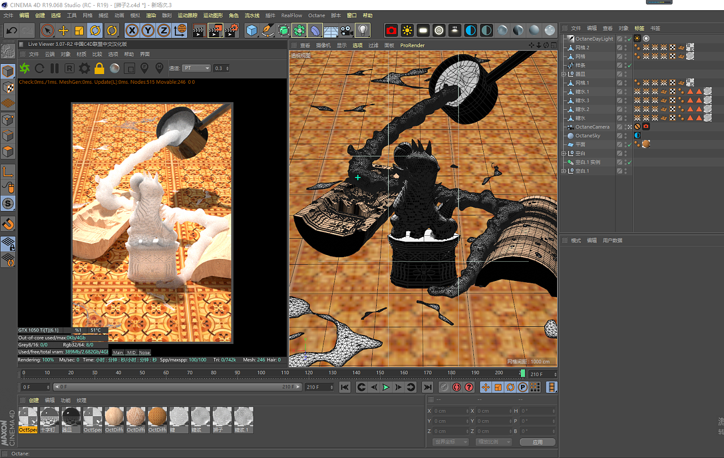
Task: Toggle layer square of OctaneSky
Action: 620,136
